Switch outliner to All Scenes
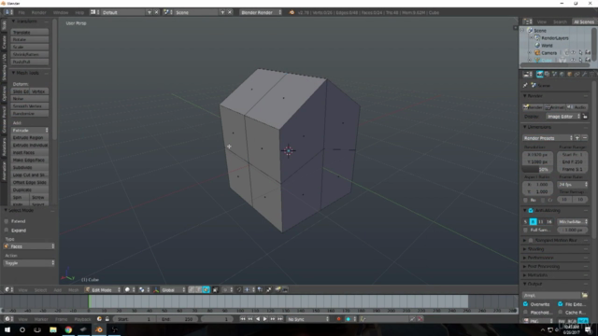This screenshot has width=598, height=336. (x=583, y=21)
